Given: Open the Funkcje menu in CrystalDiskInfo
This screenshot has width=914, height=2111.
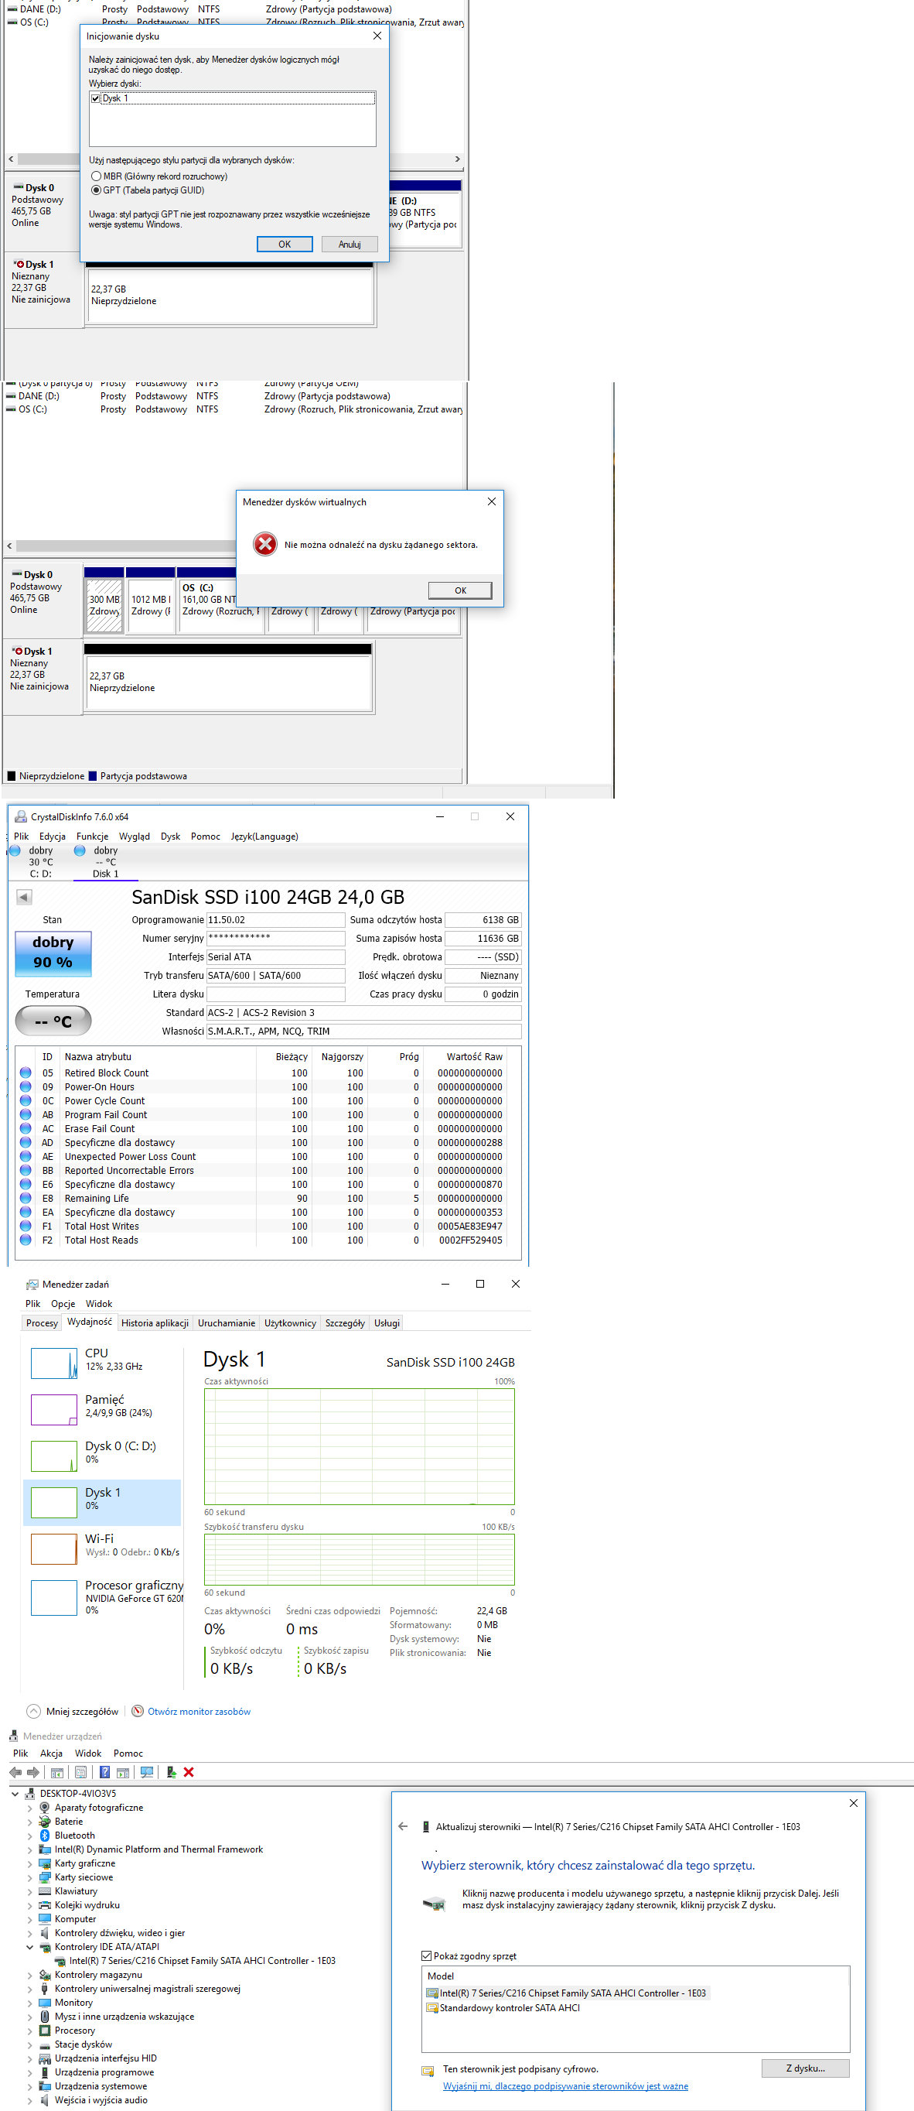Looking at the screenshot, I should pyautogui.click(x=92, y=836).
